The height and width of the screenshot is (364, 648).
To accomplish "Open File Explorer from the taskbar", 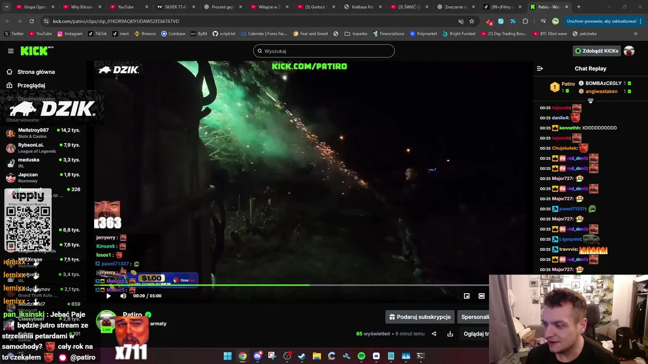I will 316,356.
